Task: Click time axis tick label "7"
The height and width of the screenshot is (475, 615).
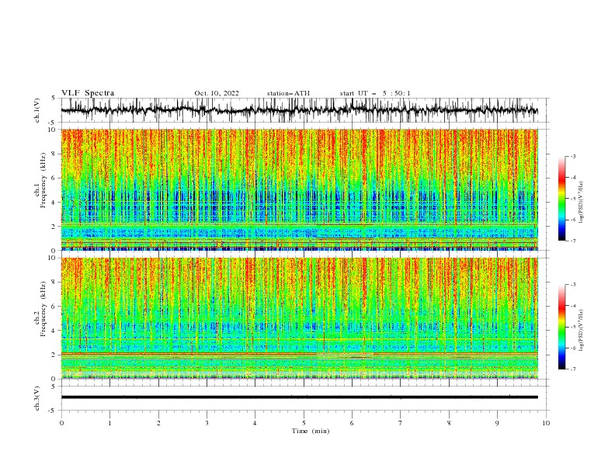Action: (401, 423)
